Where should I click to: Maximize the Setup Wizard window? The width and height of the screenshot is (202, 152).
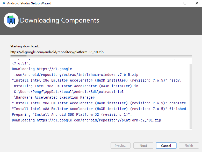[x=185, y=3]
